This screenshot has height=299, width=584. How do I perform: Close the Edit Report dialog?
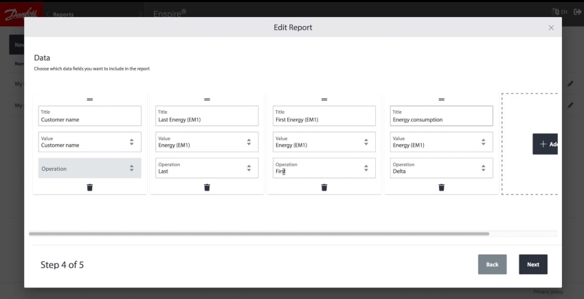pos(551,28)
